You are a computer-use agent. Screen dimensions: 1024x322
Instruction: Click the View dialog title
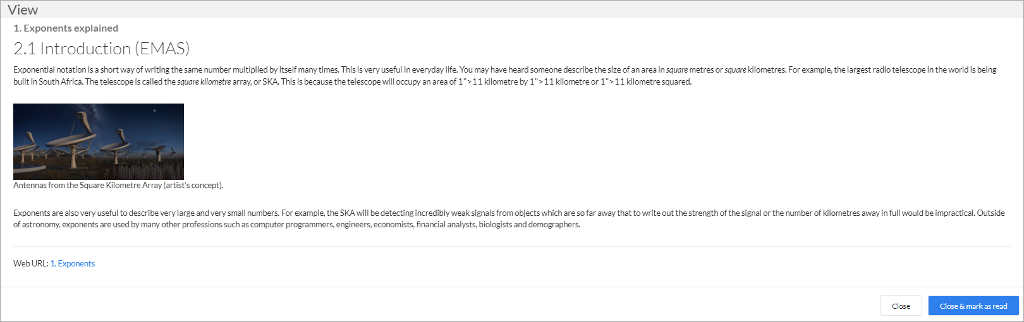click(x=23, y=9)
